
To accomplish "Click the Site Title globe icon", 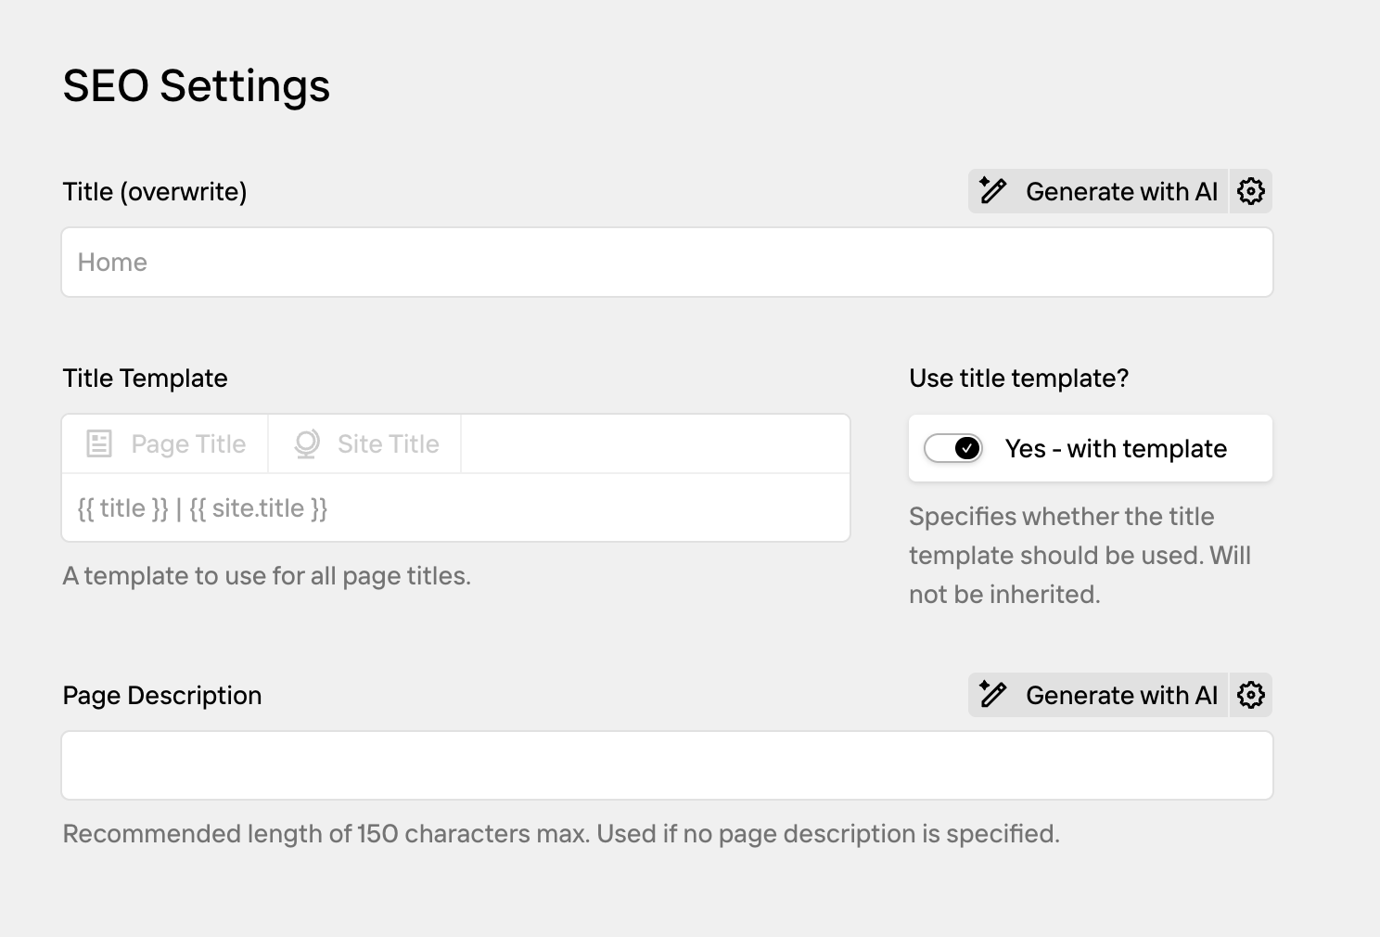I will 307,443.
